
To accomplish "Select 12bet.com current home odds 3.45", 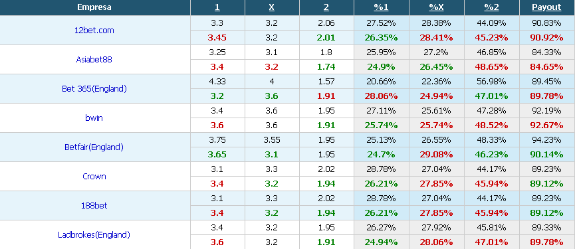I will click(x=217, y=37).
